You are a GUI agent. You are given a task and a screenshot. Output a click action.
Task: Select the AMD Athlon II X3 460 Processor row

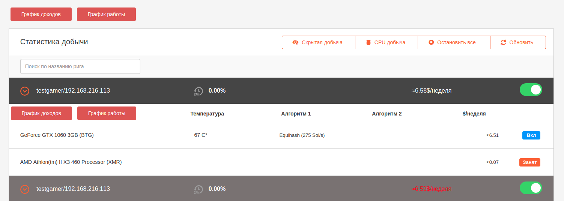click(x=71, y=162)
